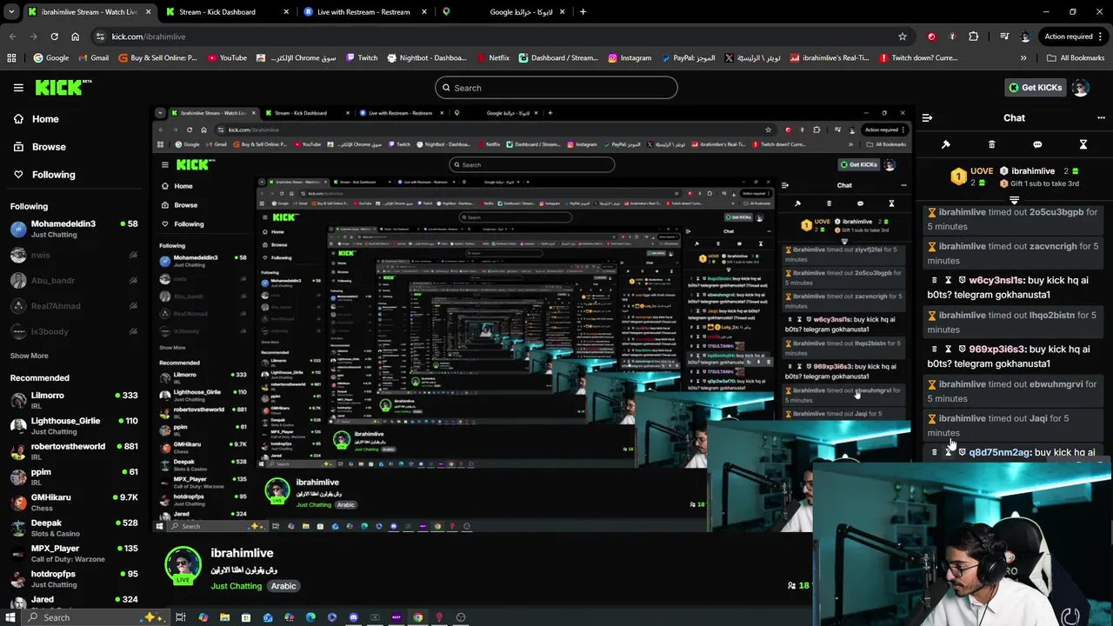Click Chrome icon in taskbar
This screenshot has width=1113, height=626.
pyautogui.click(x=417, y=617)
